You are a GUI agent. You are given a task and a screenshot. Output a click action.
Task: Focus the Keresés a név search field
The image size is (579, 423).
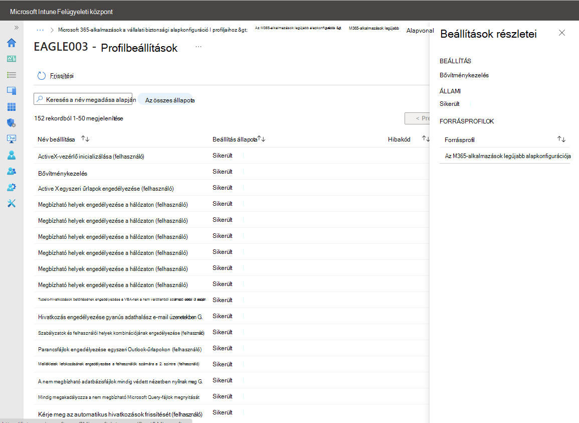point(83,99)
